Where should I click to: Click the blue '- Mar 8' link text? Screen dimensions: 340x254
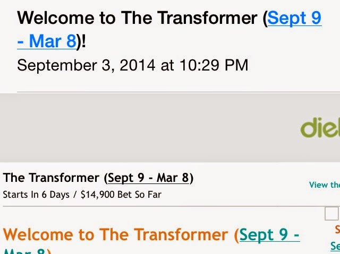click(x=46, y=41)
